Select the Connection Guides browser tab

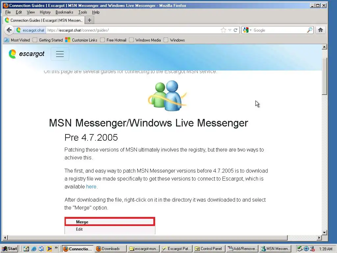(44, 20)
